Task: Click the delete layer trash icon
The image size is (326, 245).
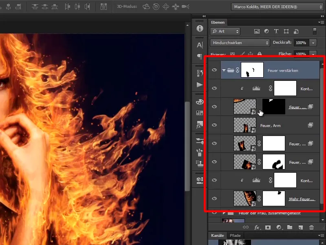Action: [312, 227]
